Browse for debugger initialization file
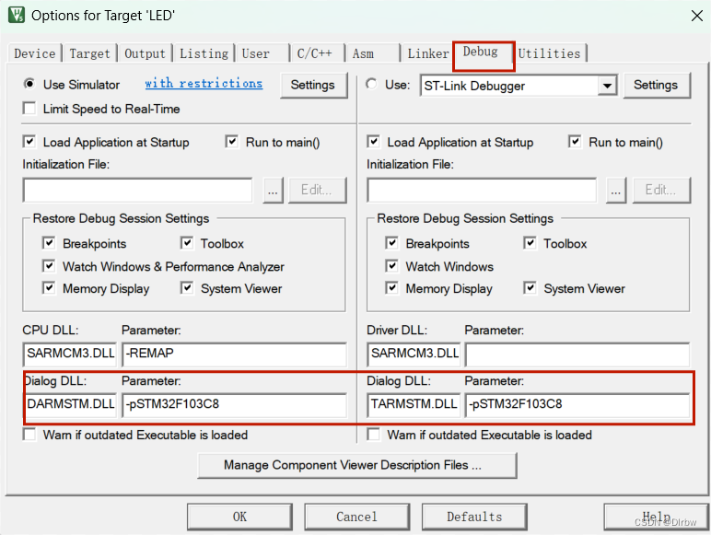The height and width of the screenshot is (535, 711). [x=616, y=190]
